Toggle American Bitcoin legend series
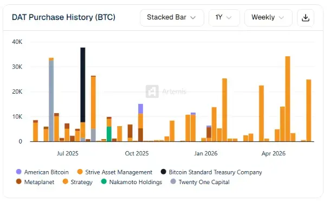The width and height of the screenshot is (330, 202). pyautogui.click(x=42, y=172)
